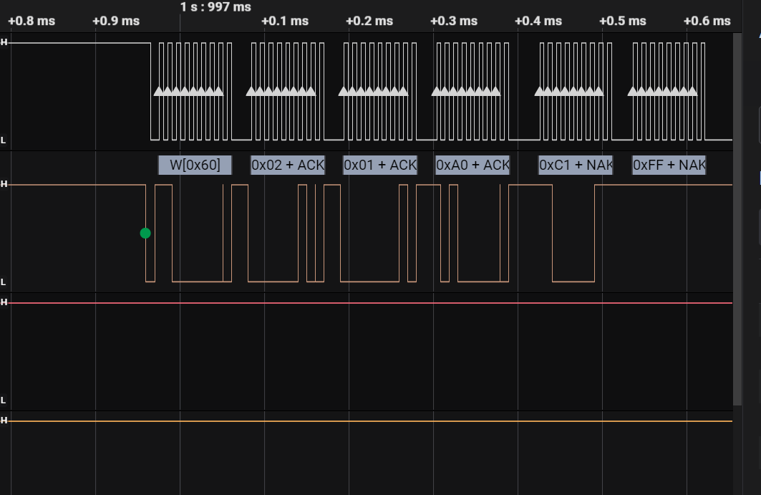Image resolution: width=761 pixels, height=495 pixels.
Task: Click the pink flat-high channel trace
Action: tap(358, 303)
